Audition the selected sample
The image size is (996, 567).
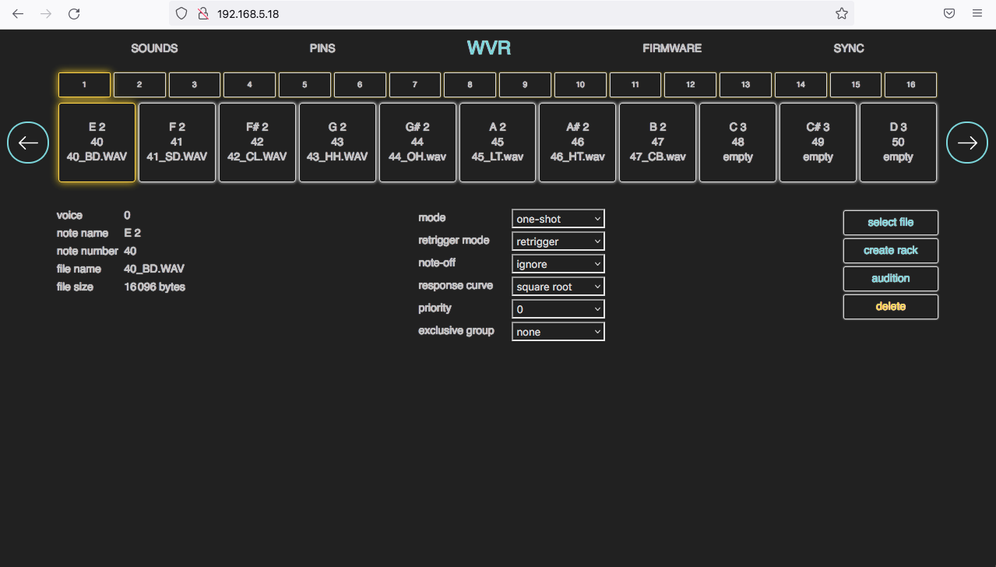coord(891,279)
